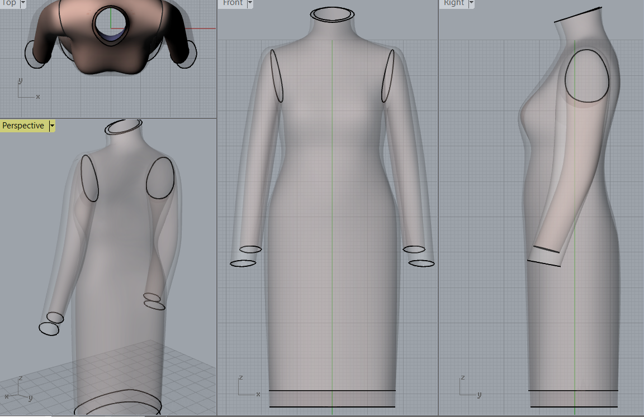This screenshot has width=644, height=417.
Task: Open the Front viewport dropdown arrow
Action: [x=250, y=3]
